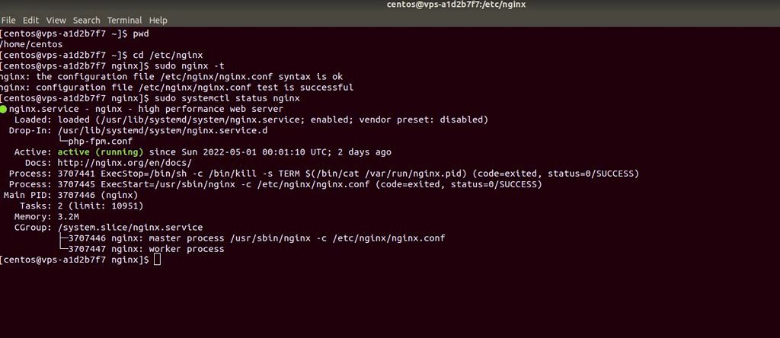
Task: Click the Memory: 3.2M line
Action: [46, 217]
